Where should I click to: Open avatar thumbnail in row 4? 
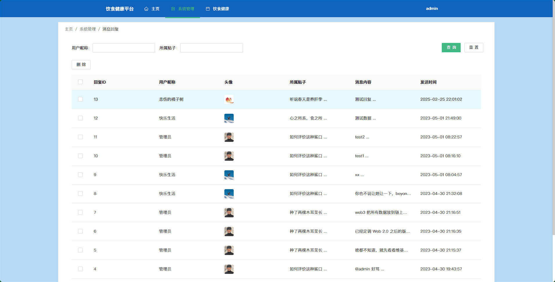(229, 269)
